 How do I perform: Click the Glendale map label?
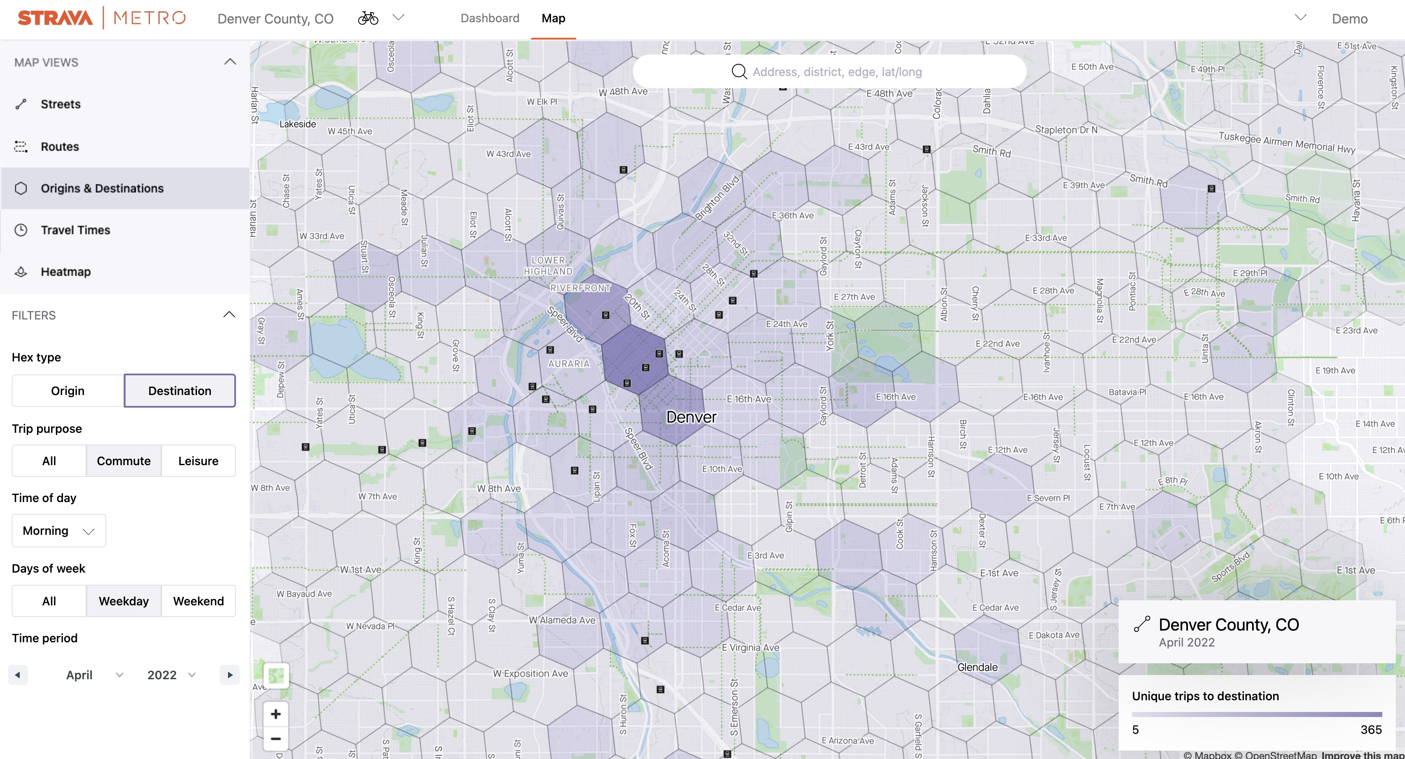pyautogui.click(x=978, y=667)
